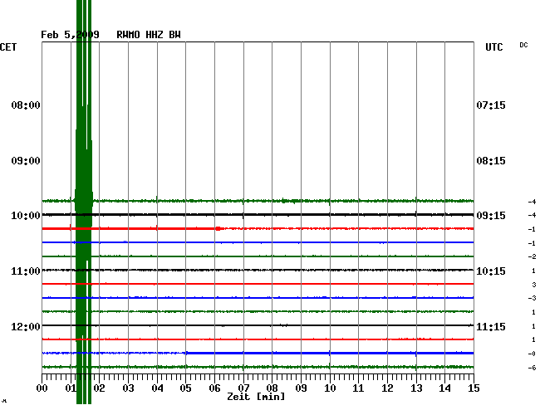Click minute label 05 on time axis
Image resolution: width=540 pixels, height=410 pixels.
185,388
